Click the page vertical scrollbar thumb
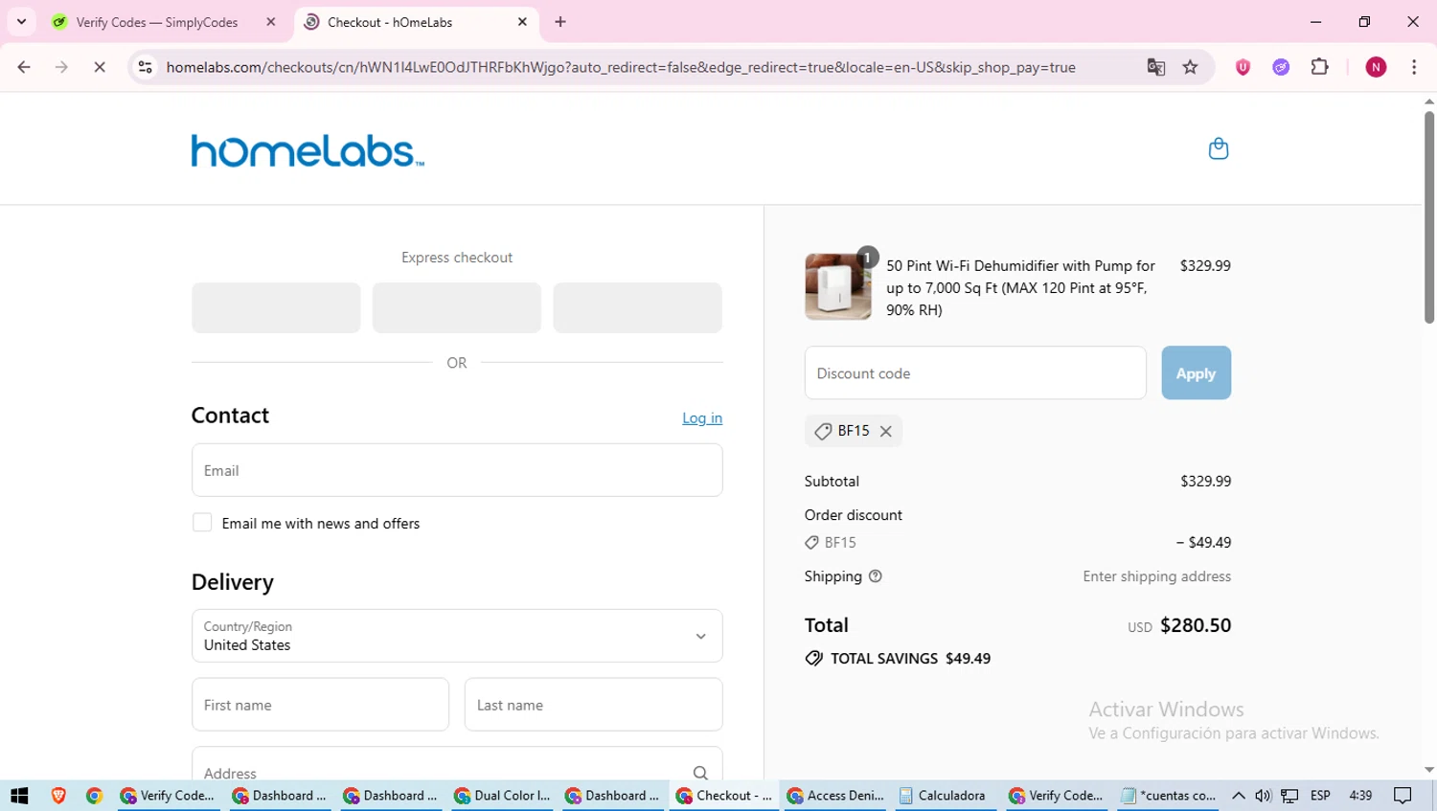This screenshot has width=1437, height=811. coord(1429,217)
